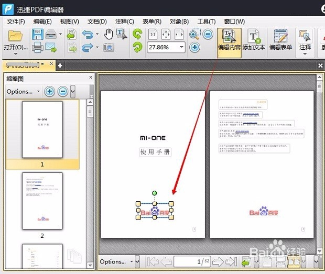The width and height of the screenshot is (325, 274).
Task: Select the marquee zoom magnifier tool
Action: pyautogui.click(x=195, y=34)
